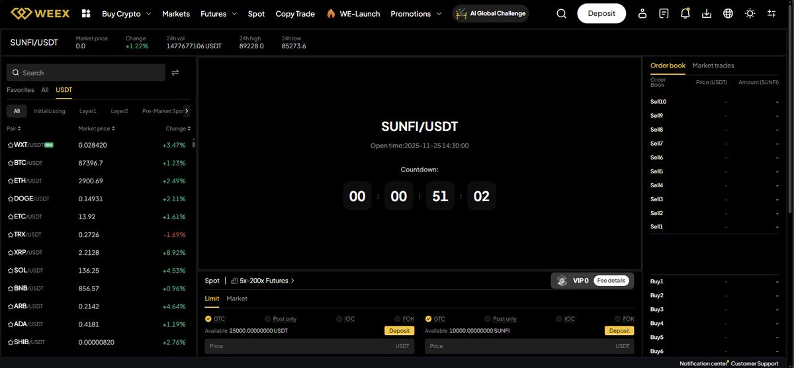Viewport: 794px width, 368px height.
Task: Favorite the DOGE/USDT pair star
Action: coord(10,199)
